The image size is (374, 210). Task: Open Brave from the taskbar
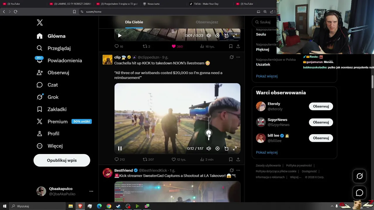point(80,206)
